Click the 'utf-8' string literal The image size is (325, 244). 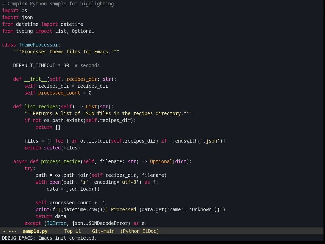pyautogui.click(x=129, y=182)
